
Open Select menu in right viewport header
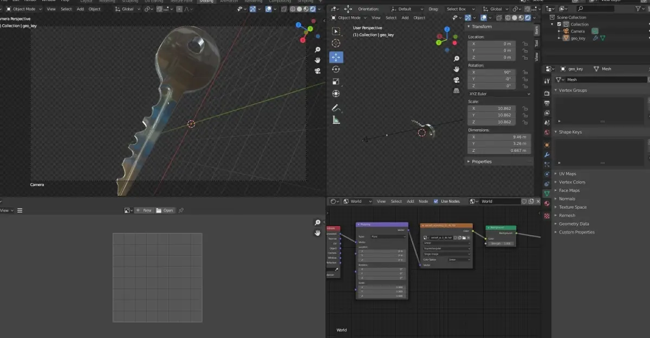click(391, 18)
